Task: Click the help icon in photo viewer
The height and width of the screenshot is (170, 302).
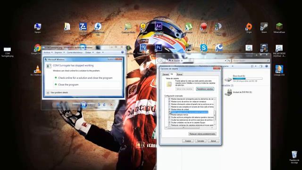Action: [123, 52]
